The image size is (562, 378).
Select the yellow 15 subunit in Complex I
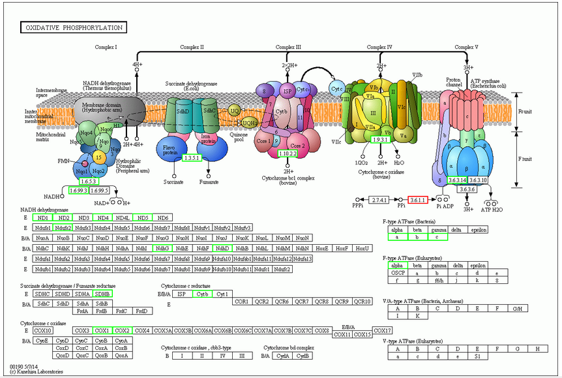[98, 156]
